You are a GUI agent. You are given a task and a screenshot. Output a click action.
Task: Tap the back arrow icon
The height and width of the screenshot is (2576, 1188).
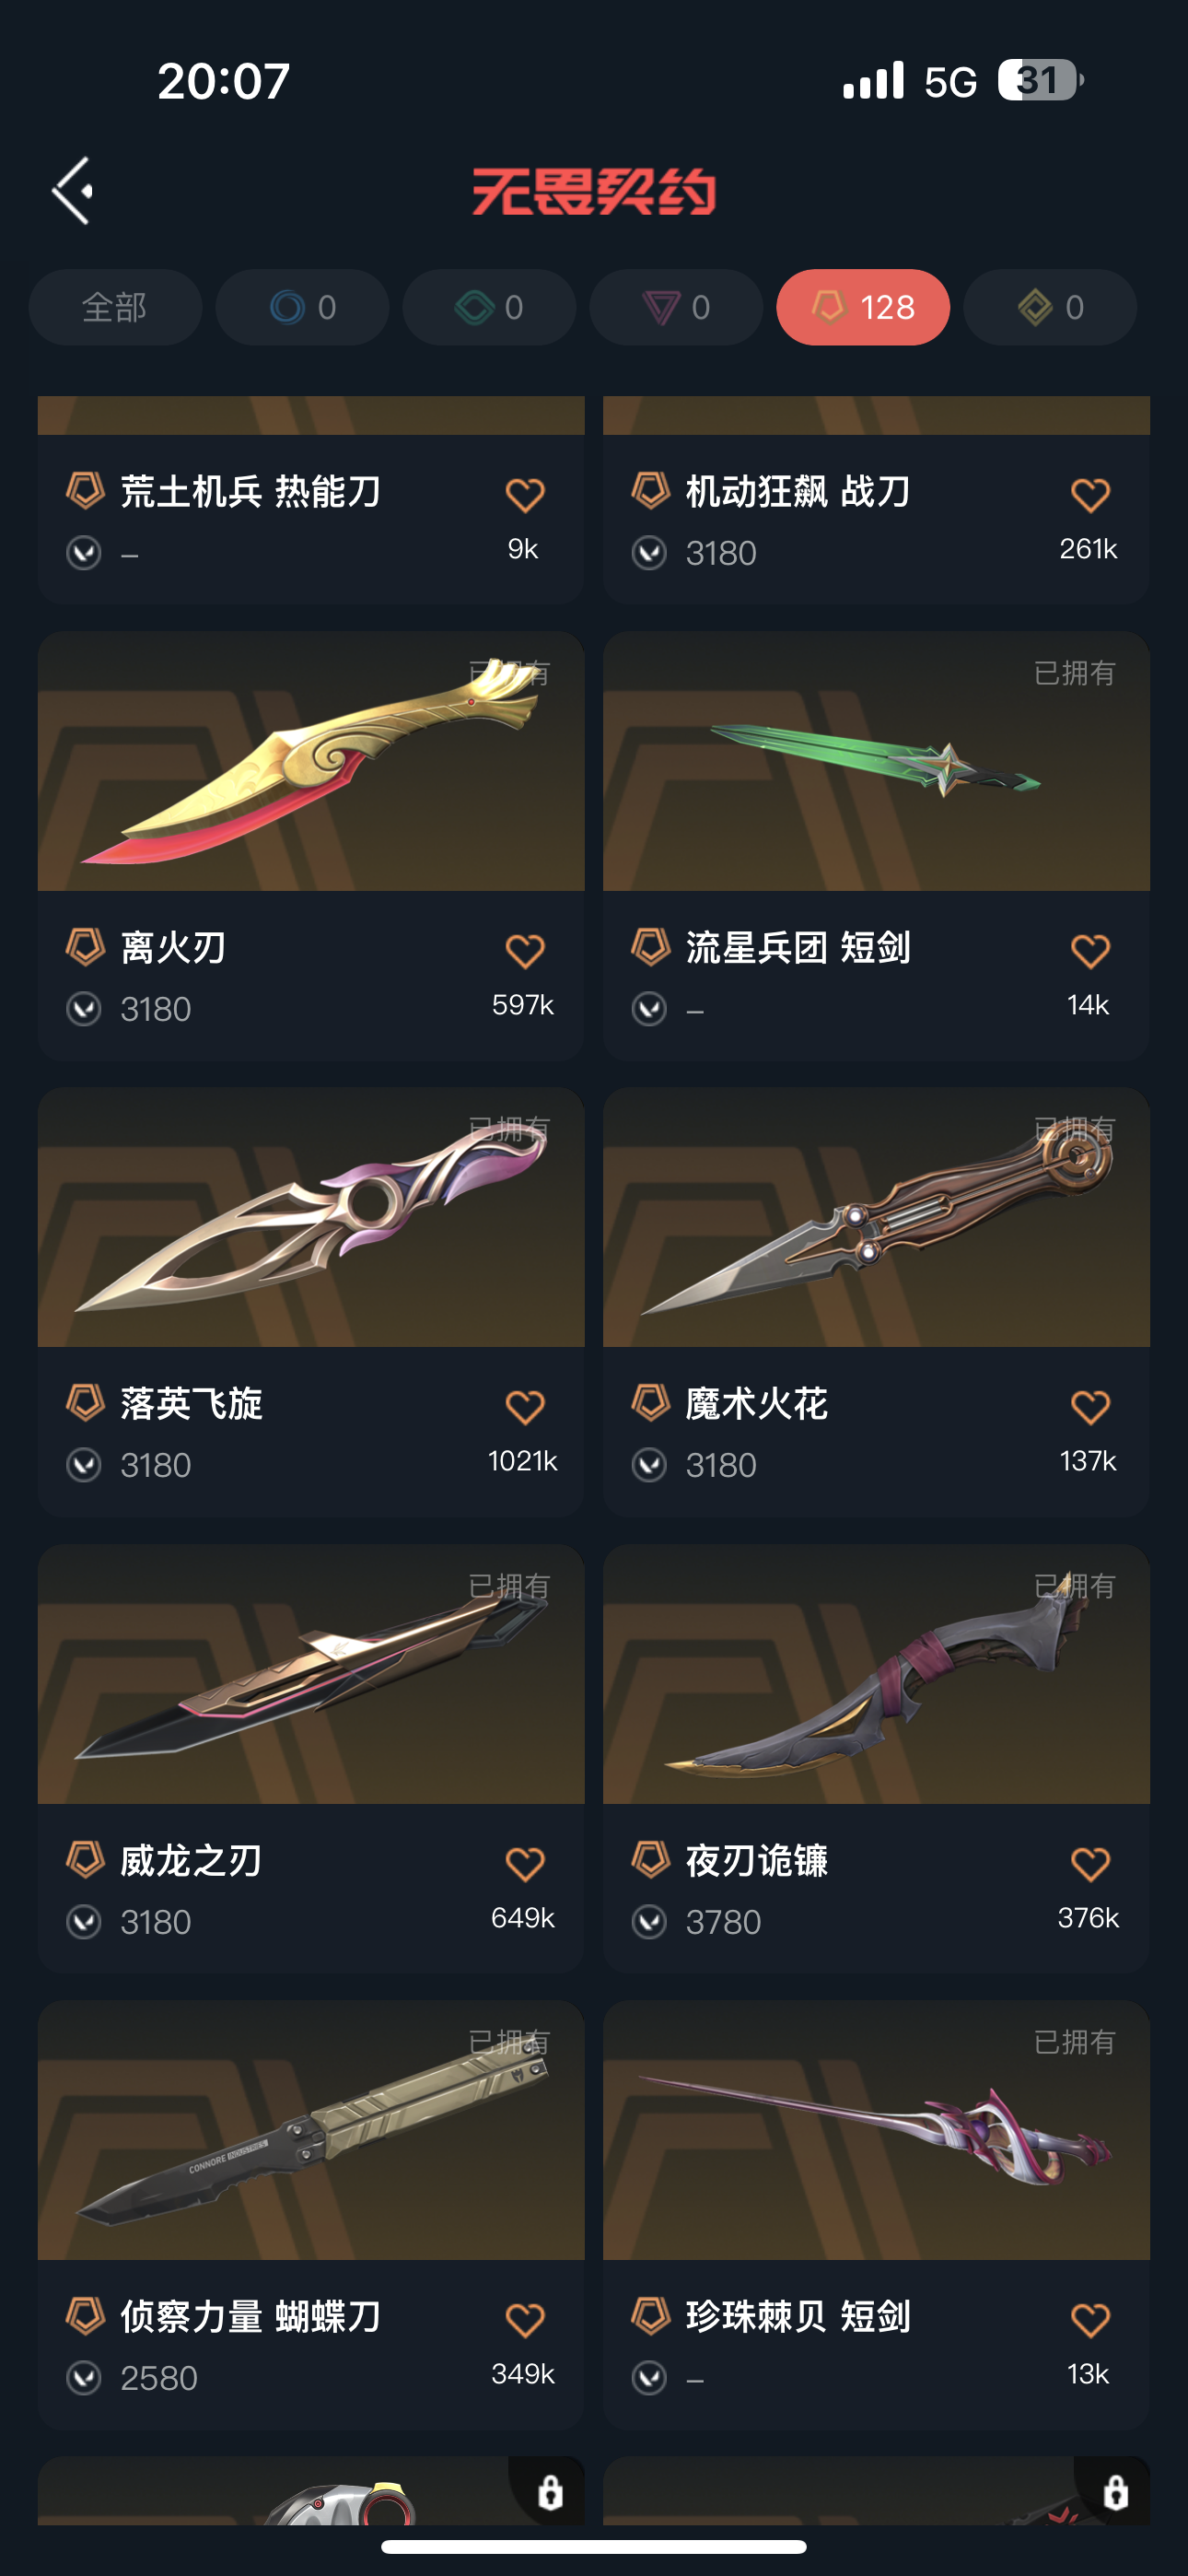[x=73, y=190]
